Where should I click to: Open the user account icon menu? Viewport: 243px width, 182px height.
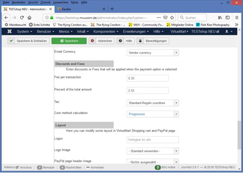(228, 32)
